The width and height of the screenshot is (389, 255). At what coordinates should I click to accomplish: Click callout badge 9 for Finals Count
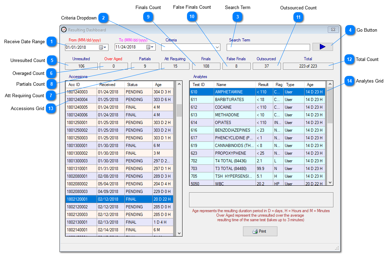pos(148,16)
